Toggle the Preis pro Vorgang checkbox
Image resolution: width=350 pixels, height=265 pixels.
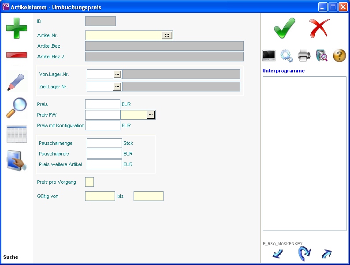[x=89, y=182]
